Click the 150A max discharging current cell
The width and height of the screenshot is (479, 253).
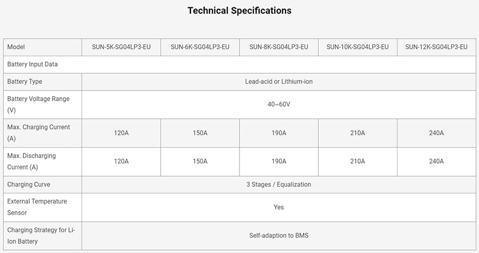[200, 161]
